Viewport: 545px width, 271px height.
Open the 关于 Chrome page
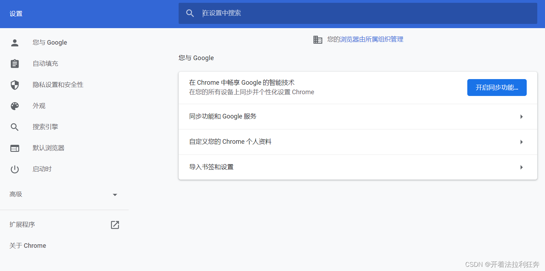click(x=28, y=246)
